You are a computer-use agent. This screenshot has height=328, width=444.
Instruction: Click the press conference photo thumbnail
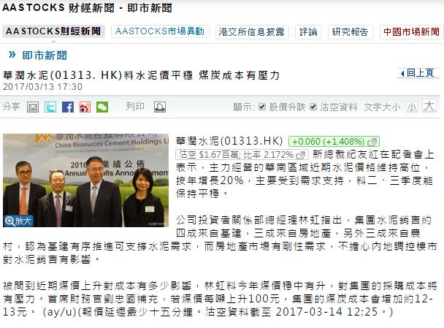point(85,180)
